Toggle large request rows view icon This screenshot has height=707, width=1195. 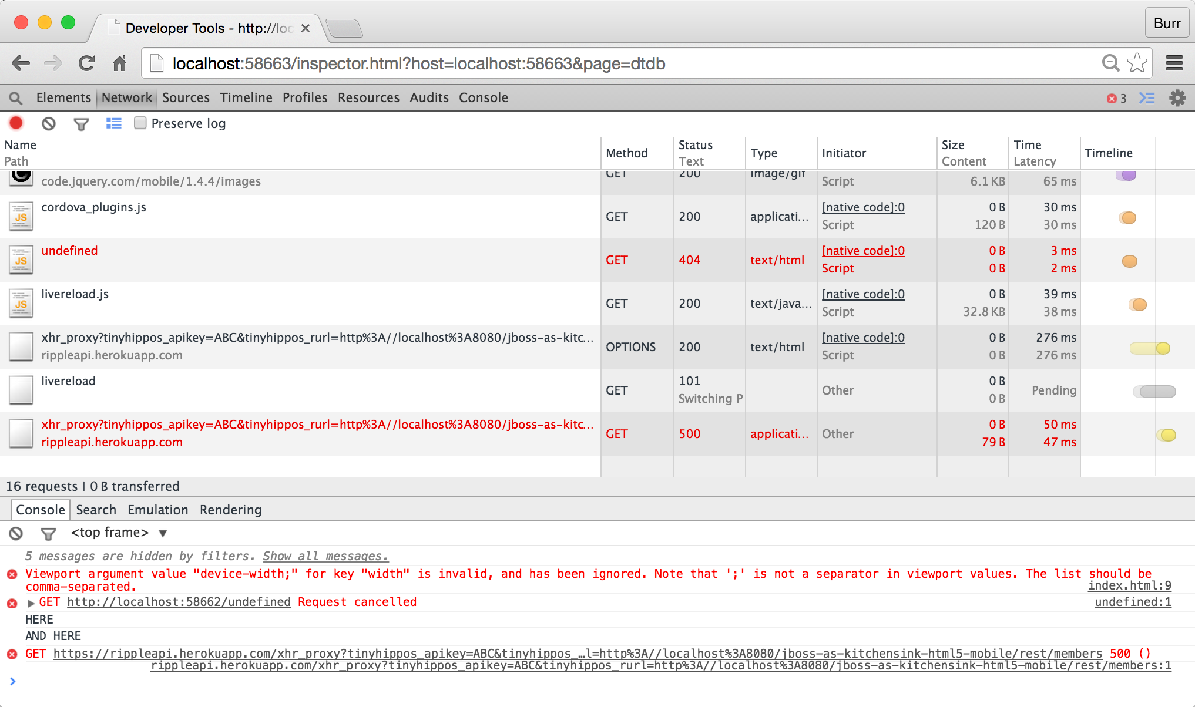tap(113, 123)
